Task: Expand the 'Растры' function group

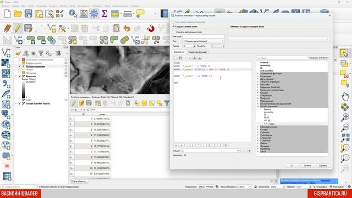Action: (x=258, y=130)
